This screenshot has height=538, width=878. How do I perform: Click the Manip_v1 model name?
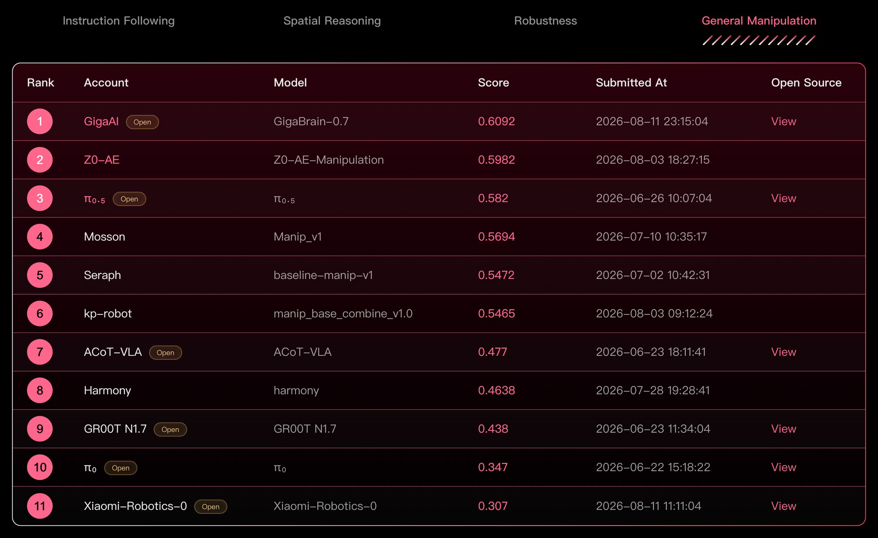pyautogui.click(x=298, y=237)
